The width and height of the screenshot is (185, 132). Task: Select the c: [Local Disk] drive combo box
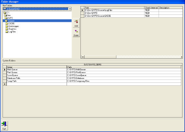[x=37, y=9]
